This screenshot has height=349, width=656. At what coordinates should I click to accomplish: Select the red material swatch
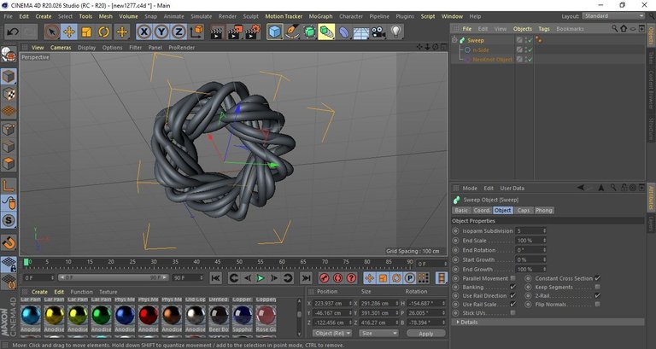[x=149, y=315]
